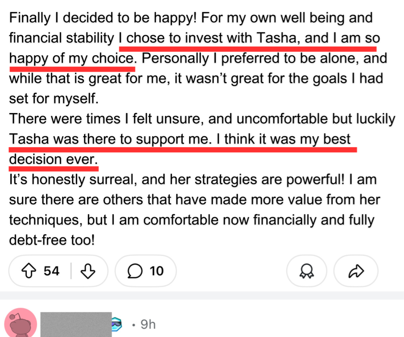404x337 pixels.
Task: Click the vote count showing 54
Action: tap(51, 271)
